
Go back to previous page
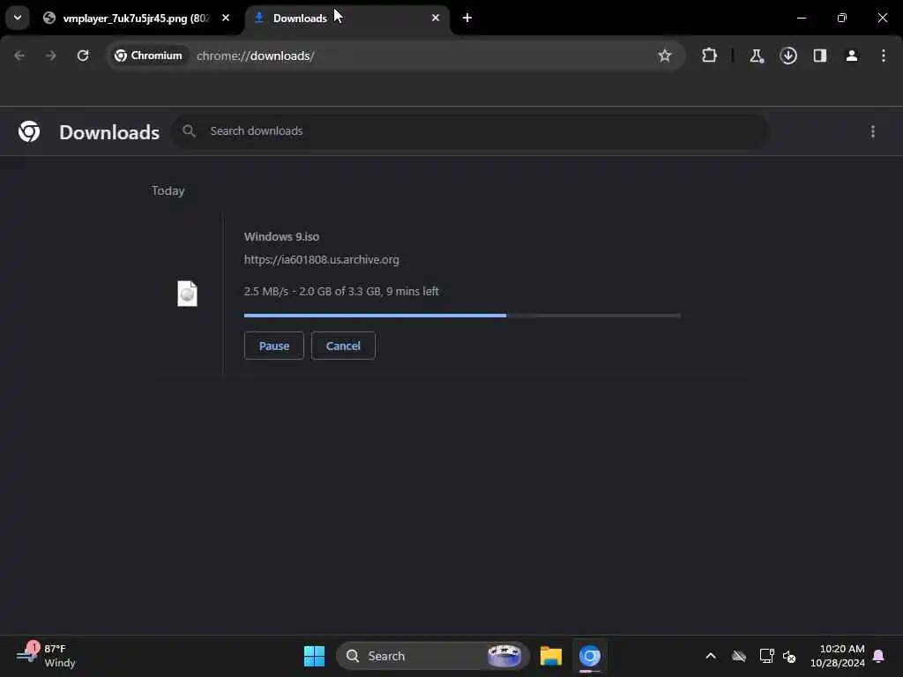(19, 56)
